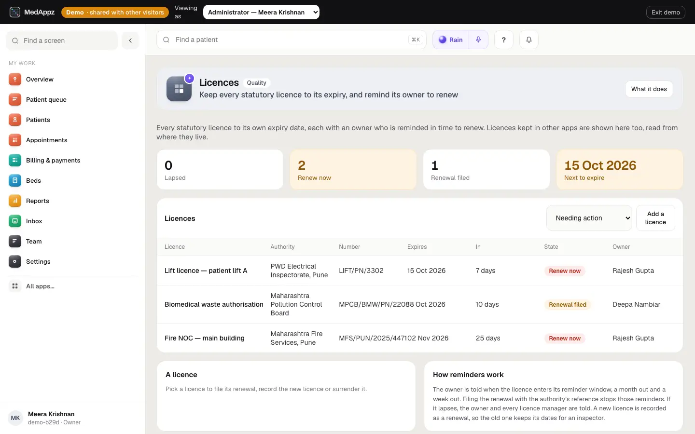Collapse the sidebar with the chevron button
Viewport: 695px width, 434px height.
(130, 41)
